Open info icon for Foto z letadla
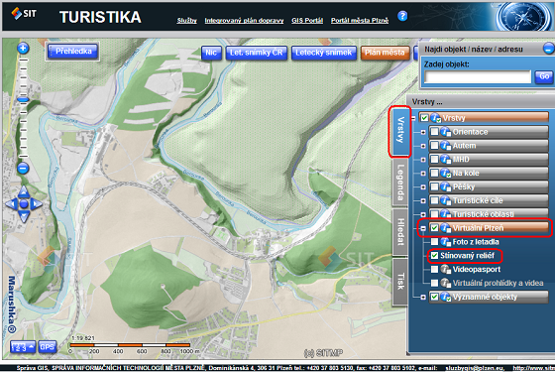Viewport: 555px width, 372px height. pos(446,242)
